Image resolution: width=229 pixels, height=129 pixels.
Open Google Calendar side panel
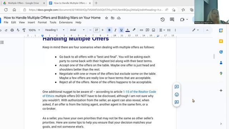click(x=221, y=30)
